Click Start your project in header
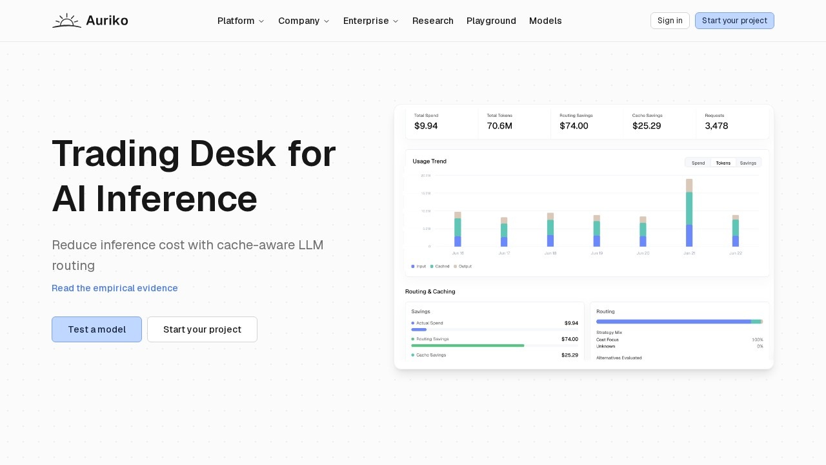This screenshot has height=465, width=826. coord(734,21)
